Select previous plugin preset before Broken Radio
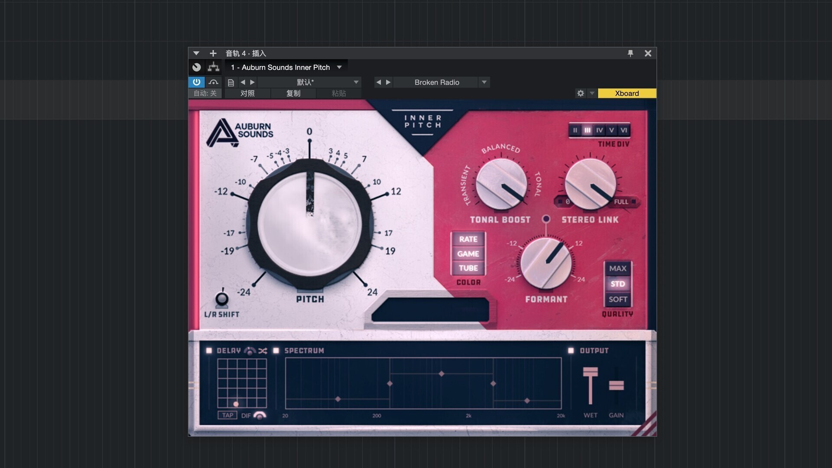The height and width of the screenshot is (468, 832). (379, 82)
